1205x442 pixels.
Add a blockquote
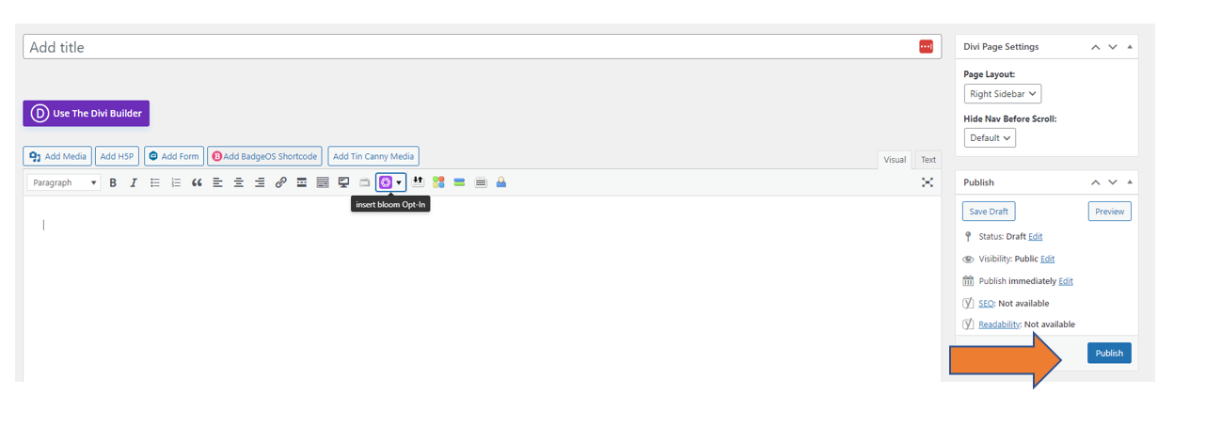click(x=197, y=182)
